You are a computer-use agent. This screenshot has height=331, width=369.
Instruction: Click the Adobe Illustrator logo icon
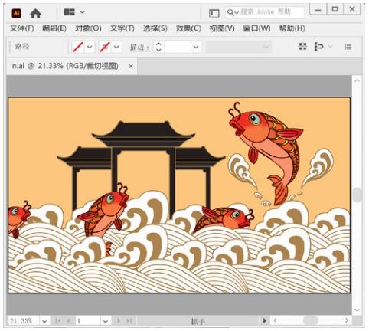tap(17, 13)
